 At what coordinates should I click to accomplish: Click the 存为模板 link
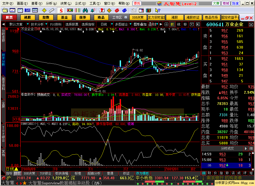[143, 173]
